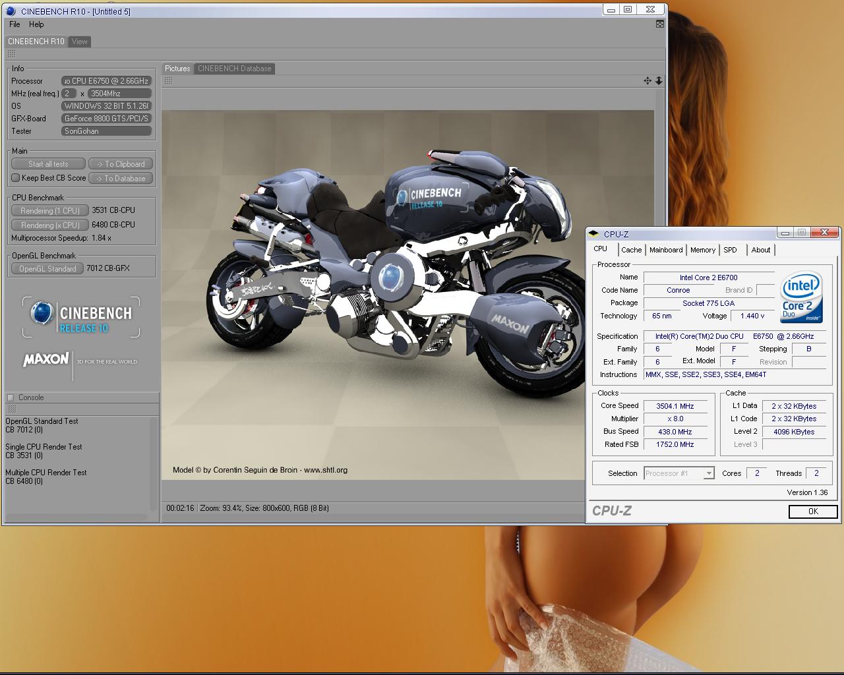844x675 pixels.
Task: Select the CPU tab in CPU-Z
Action: [x=600, y=249]
